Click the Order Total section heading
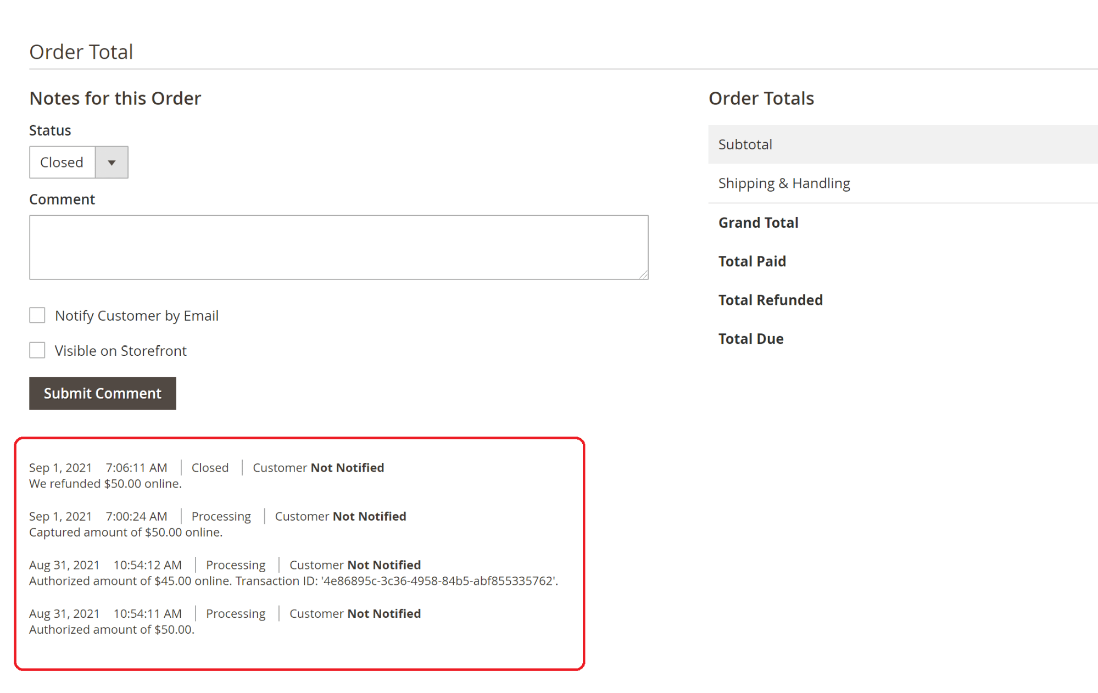This screenshot has width=1098, height=693. click(x=81, y=52)
